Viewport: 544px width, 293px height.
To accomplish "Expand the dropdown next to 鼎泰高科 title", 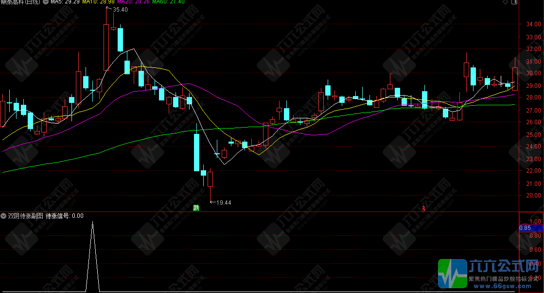I will (45, 2).
